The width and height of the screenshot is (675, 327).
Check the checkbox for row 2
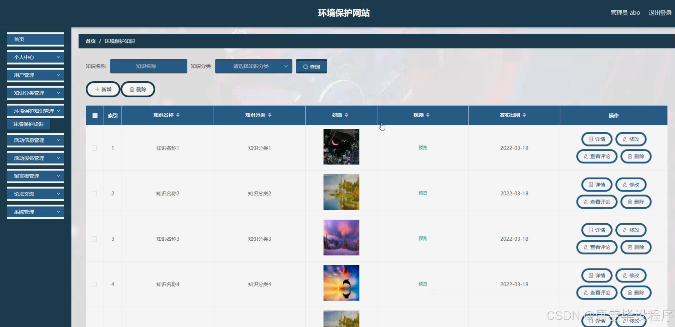(94, 193)
